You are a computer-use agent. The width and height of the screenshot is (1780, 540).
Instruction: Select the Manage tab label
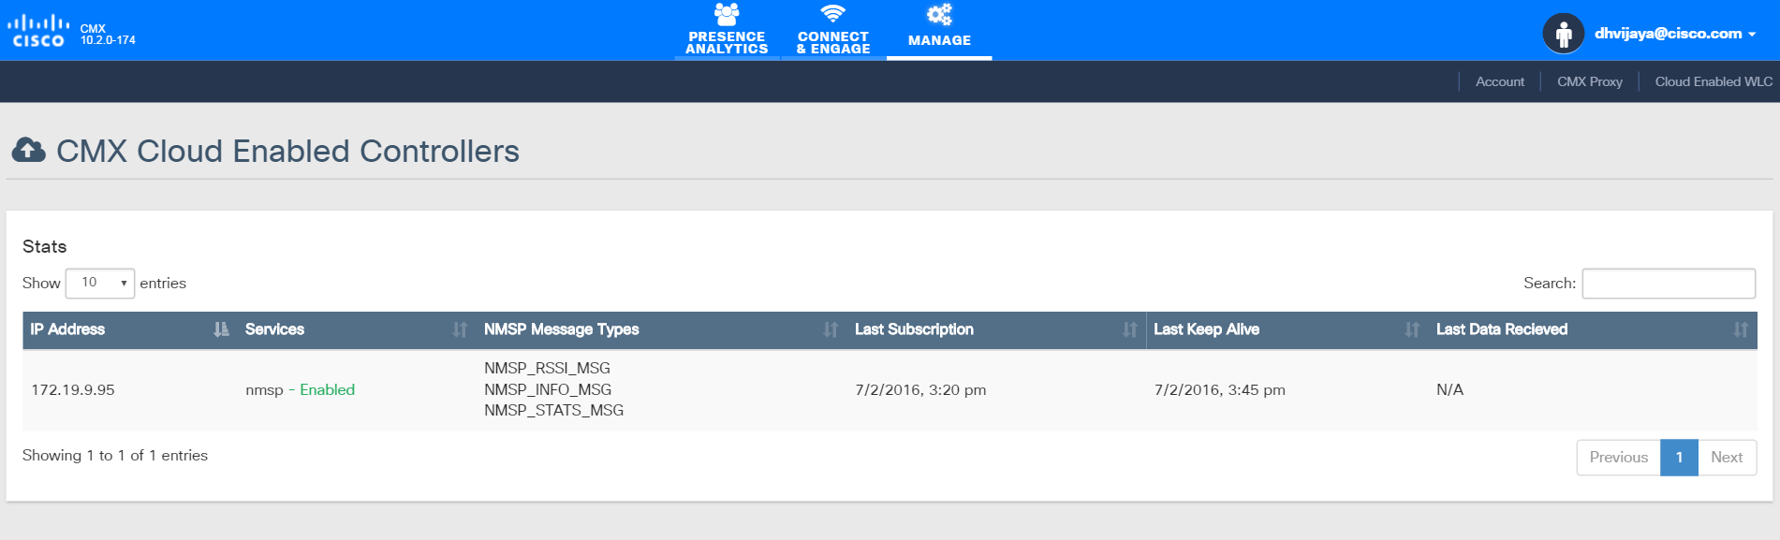coord(939,40)
